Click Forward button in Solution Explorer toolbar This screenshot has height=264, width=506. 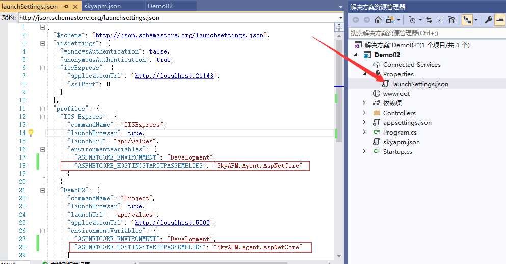coord(366,20)
